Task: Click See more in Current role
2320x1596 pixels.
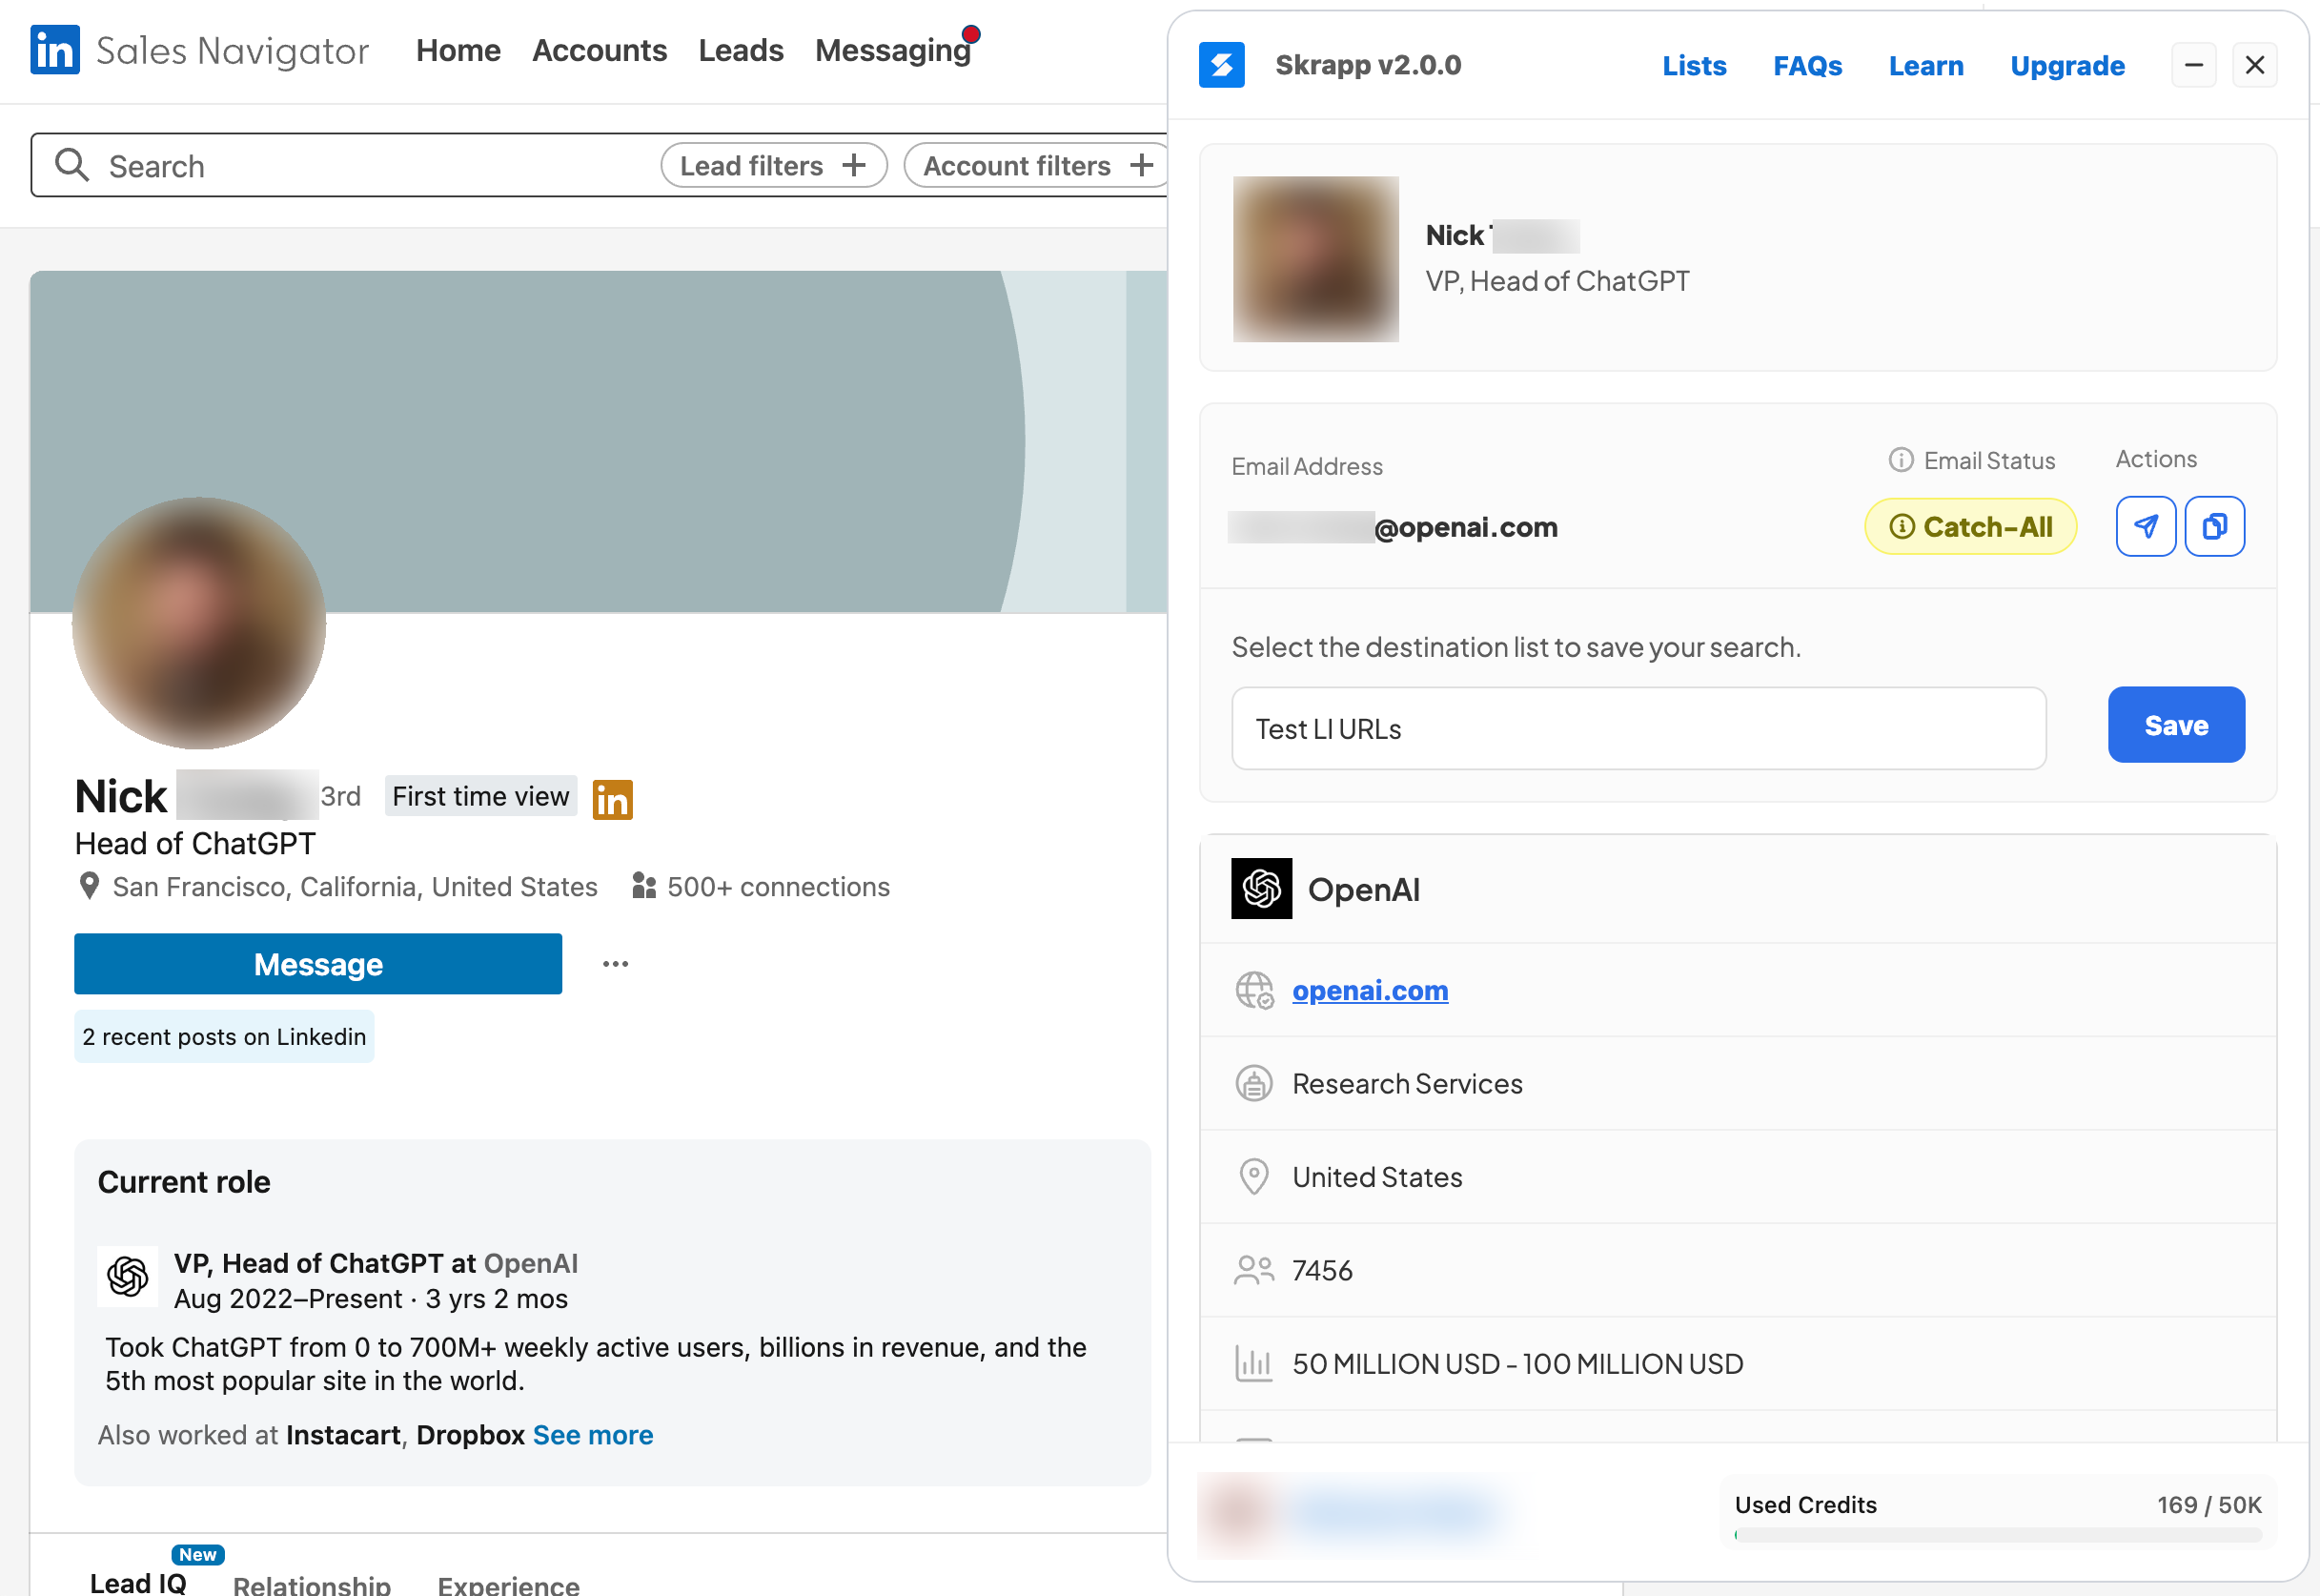Action: 593,1434
